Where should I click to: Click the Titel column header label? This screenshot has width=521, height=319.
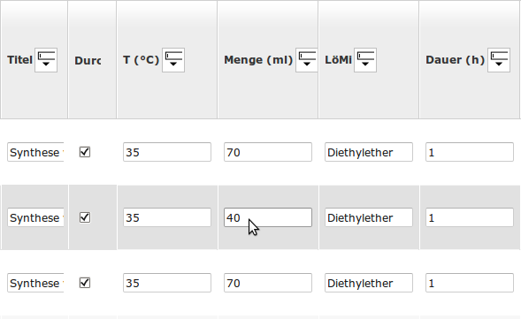pyautogui.click(x=20, y=60)
